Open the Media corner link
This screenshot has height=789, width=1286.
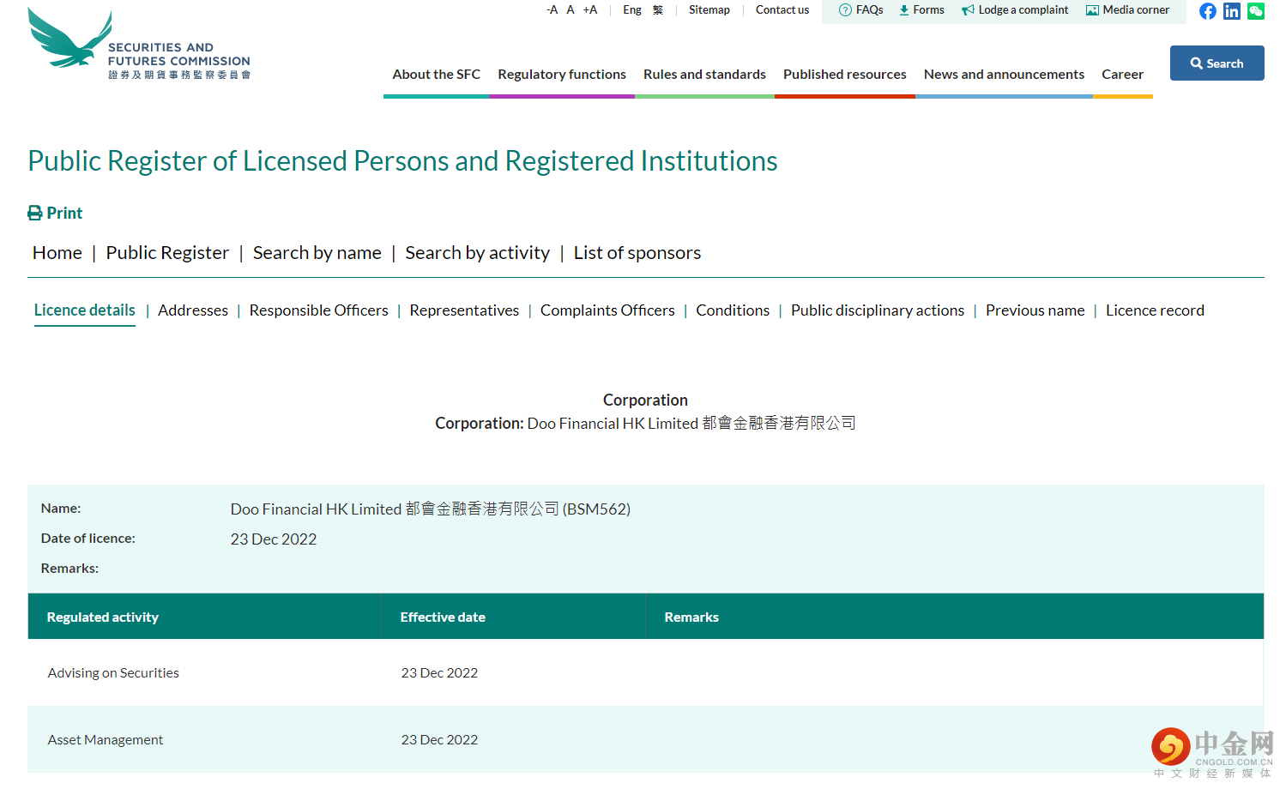click(x=1127, y=10)
